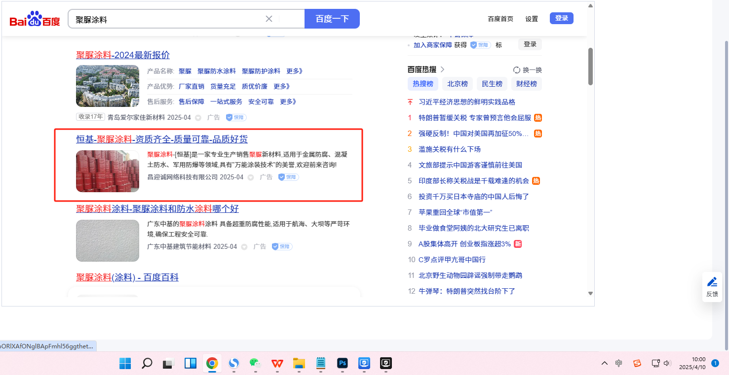729x375 pixels.
Task: Expand 百度热搜 with the arrow chevron
Action: (443, 69)
